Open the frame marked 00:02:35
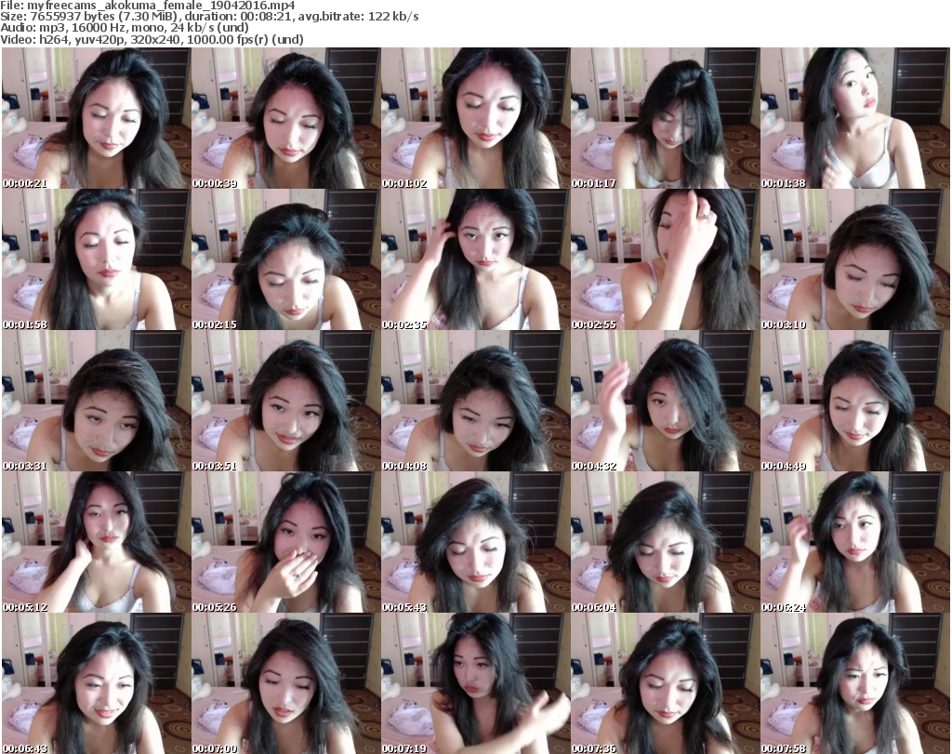This screenshot has width=952, height=754. 475,259
